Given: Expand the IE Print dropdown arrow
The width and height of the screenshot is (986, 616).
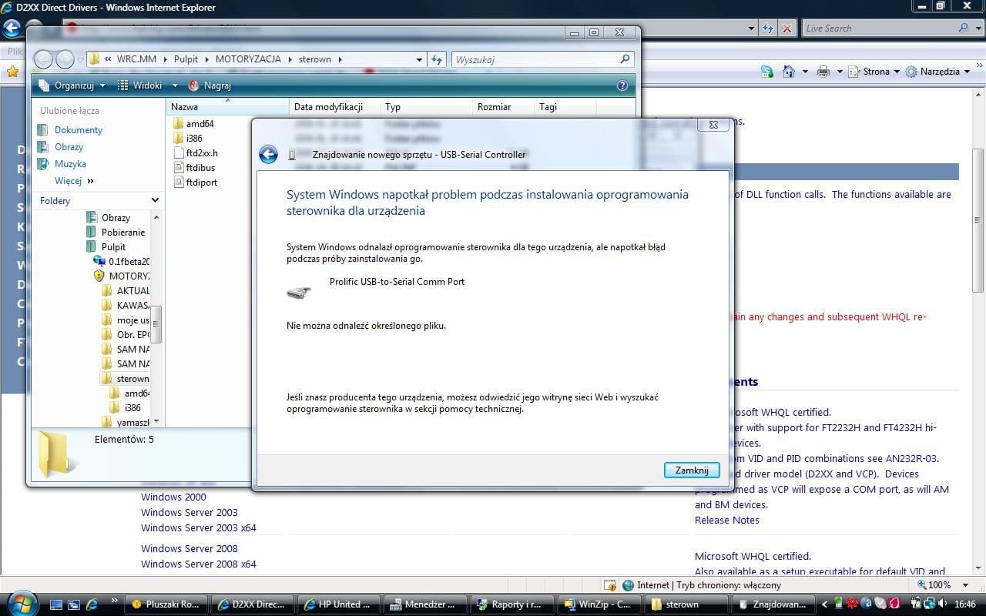Looking at the screenshot, I should click(838, 71).
